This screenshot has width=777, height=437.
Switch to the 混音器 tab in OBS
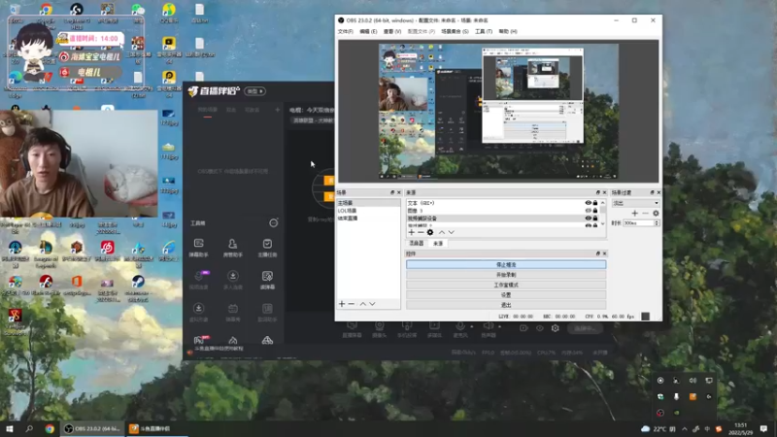pyautogui.click(x=417, y=244)
